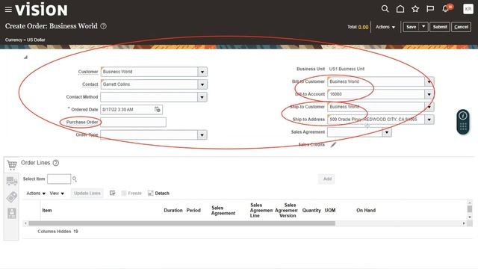Click the search magnifier icon
Image resolution: width=478 pixels, height=269 pixels.
click(x=385, y=9)
